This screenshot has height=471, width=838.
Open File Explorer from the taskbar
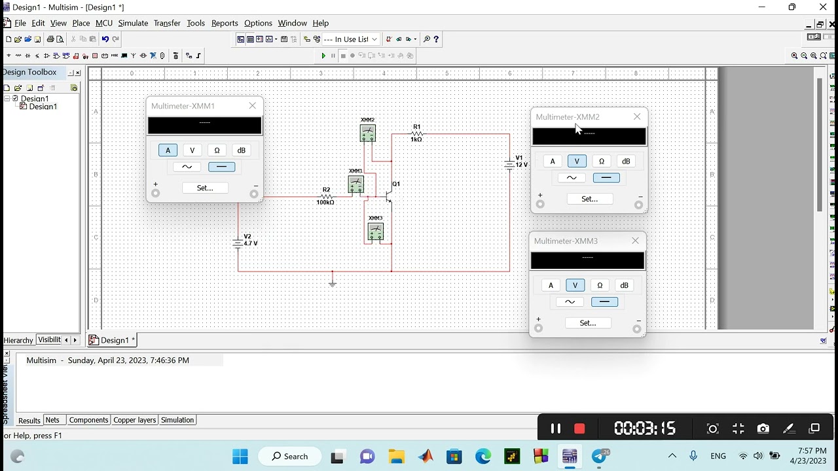[396, 457]
